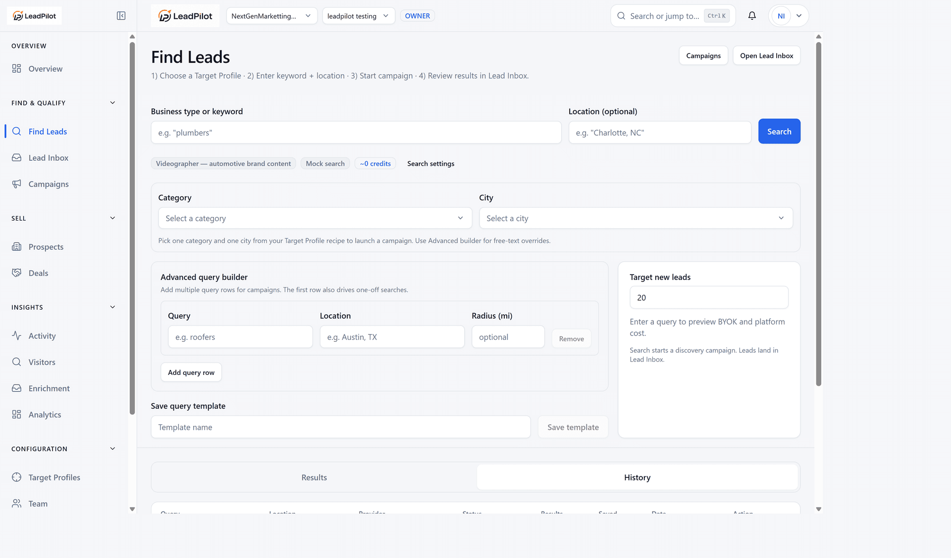Open the NextGenMarketing workspace dropdown
This screenshot has height=558, width=951.
[271, 16]
